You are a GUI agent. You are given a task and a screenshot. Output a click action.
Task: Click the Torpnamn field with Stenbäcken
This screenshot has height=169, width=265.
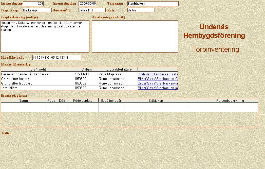click(153, 4)
